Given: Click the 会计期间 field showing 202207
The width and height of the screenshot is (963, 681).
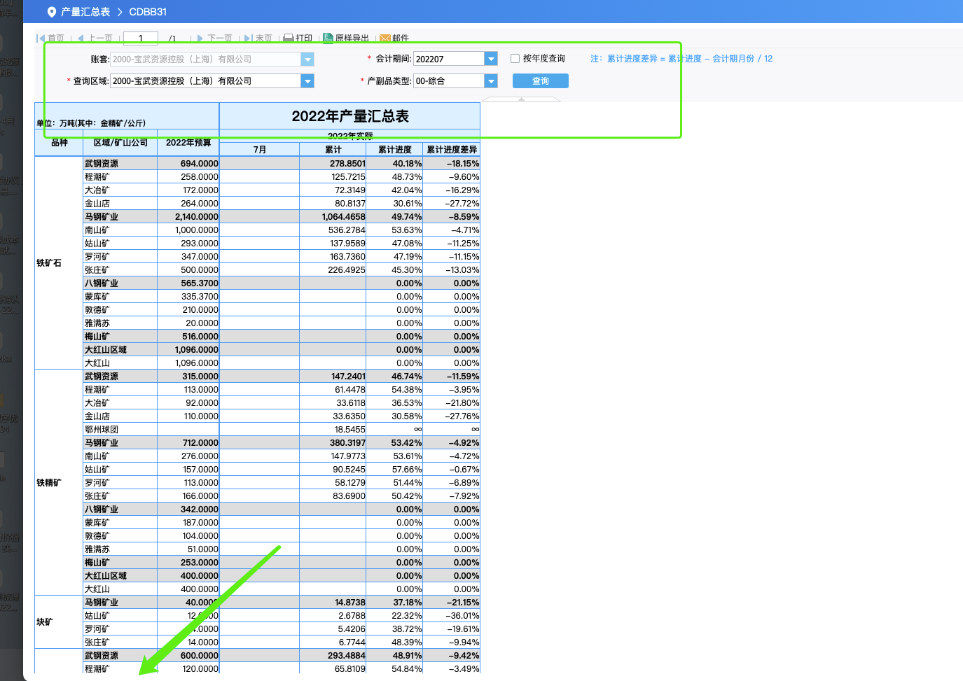Looking at the screenshot, I should 449,59.
